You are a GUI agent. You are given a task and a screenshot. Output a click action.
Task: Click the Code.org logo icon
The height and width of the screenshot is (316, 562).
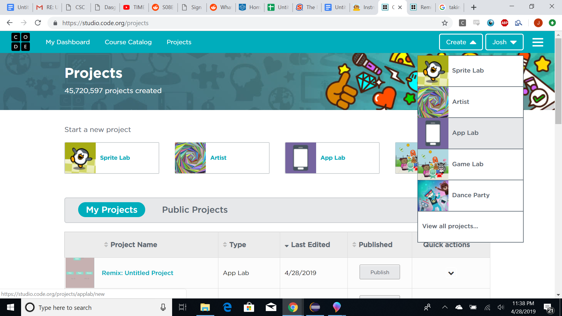20,42
